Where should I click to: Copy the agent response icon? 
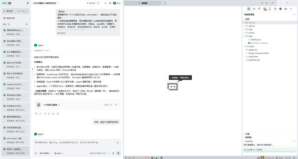pyautogui.click(x=36, y=114)
